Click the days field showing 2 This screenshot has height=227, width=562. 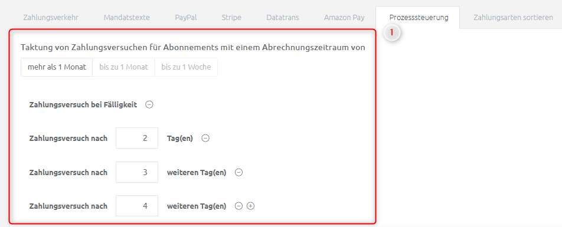137,138
